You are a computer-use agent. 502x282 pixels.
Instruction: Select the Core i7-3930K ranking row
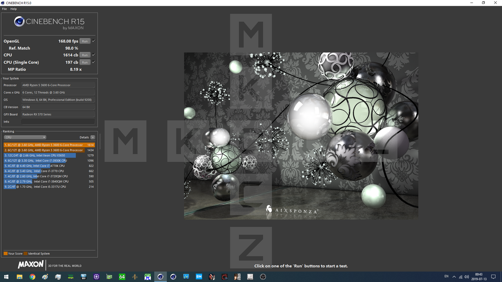[49, 161]
